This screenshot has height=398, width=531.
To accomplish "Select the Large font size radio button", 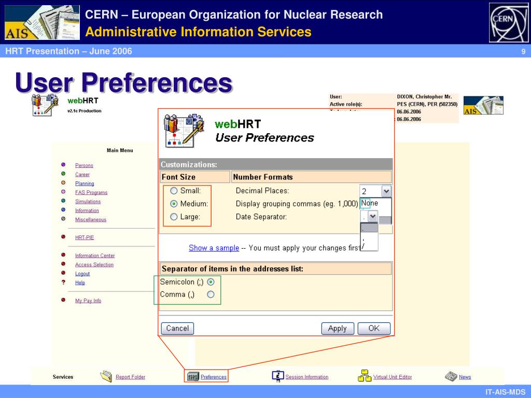I will click(174, 217).
